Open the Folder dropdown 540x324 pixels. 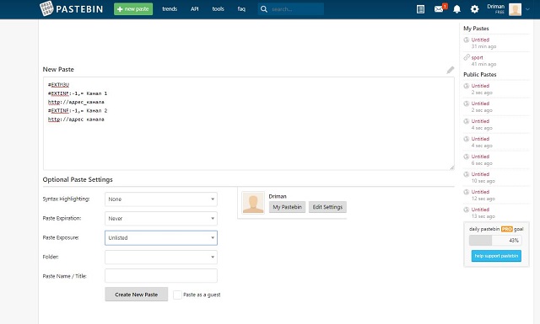click(x=161, y=257)
